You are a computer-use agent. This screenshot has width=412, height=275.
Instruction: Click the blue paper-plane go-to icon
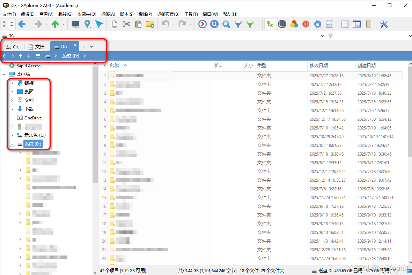click(x=99, y=24)
